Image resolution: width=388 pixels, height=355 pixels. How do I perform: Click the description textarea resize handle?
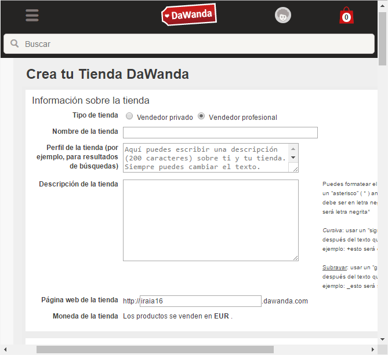click(295, 258)
